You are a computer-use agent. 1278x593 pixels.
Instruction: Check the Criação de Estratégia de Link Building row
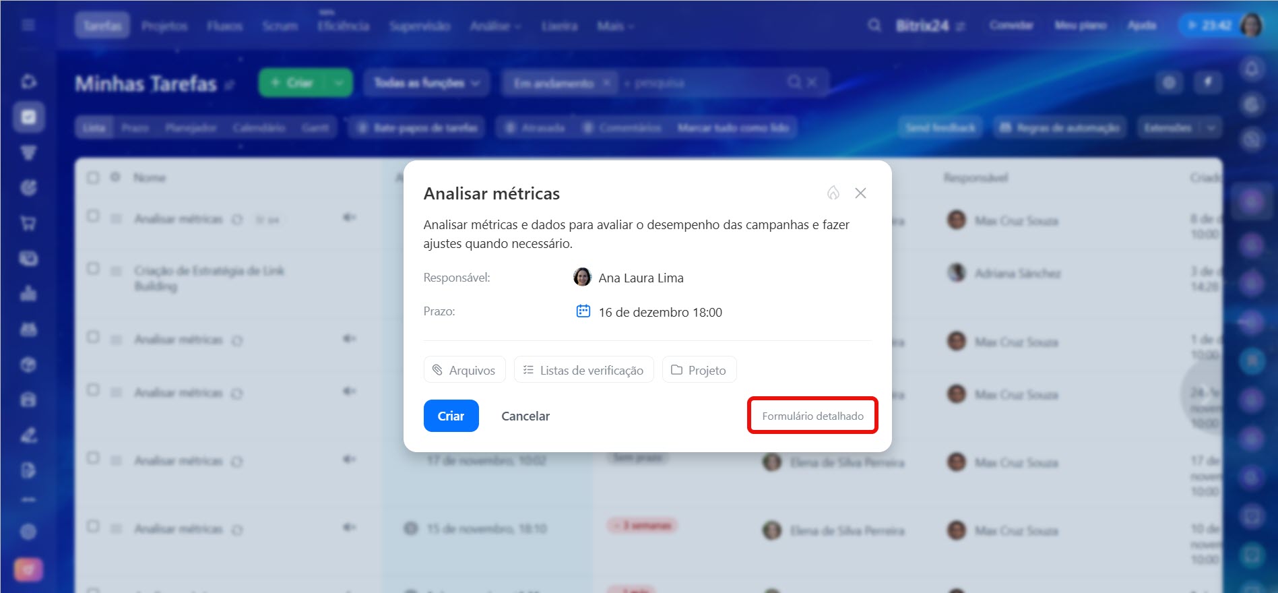tap(93, 269)
